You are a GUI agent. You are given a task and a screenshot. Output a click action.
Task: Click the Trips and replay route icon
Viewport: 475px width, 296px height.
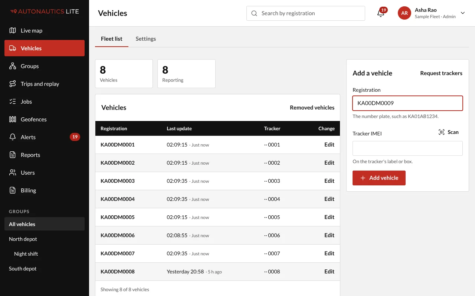point(13,84)
